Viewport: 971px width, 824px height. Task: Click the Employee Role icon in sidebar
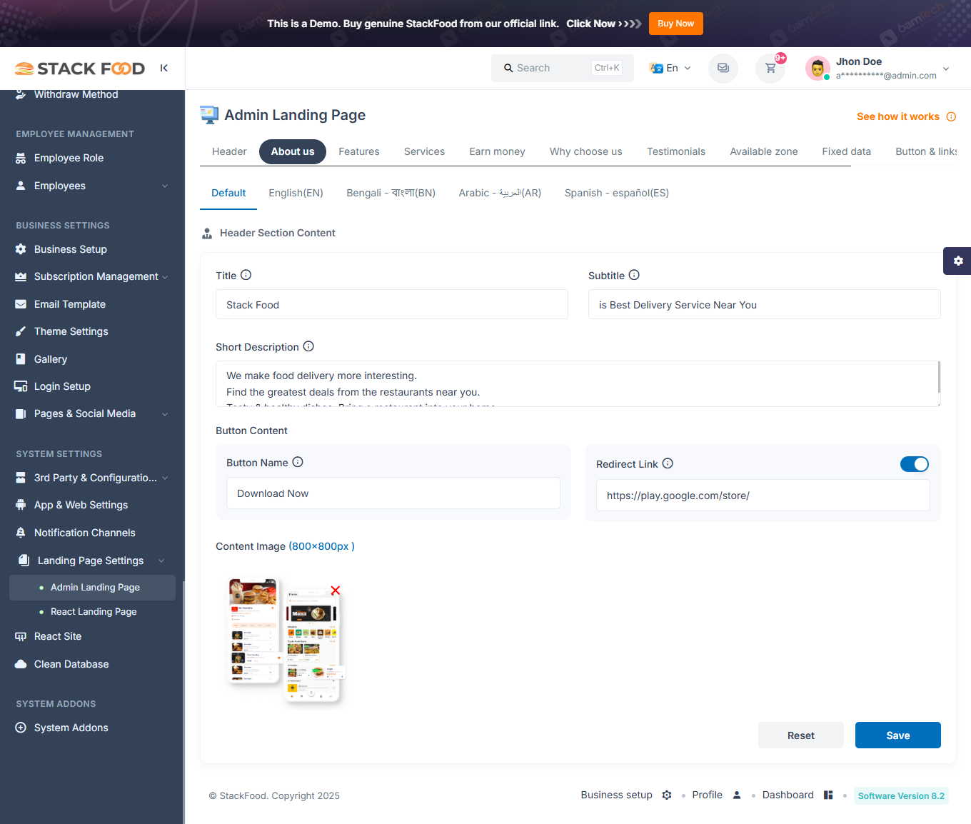21,158
